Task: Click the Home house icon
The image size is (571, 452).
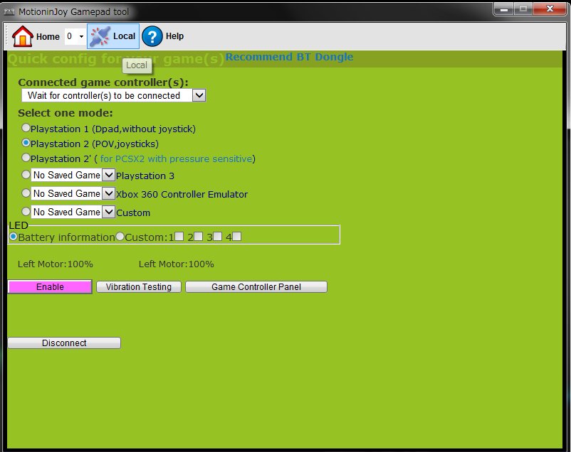Action: point(23,36)
